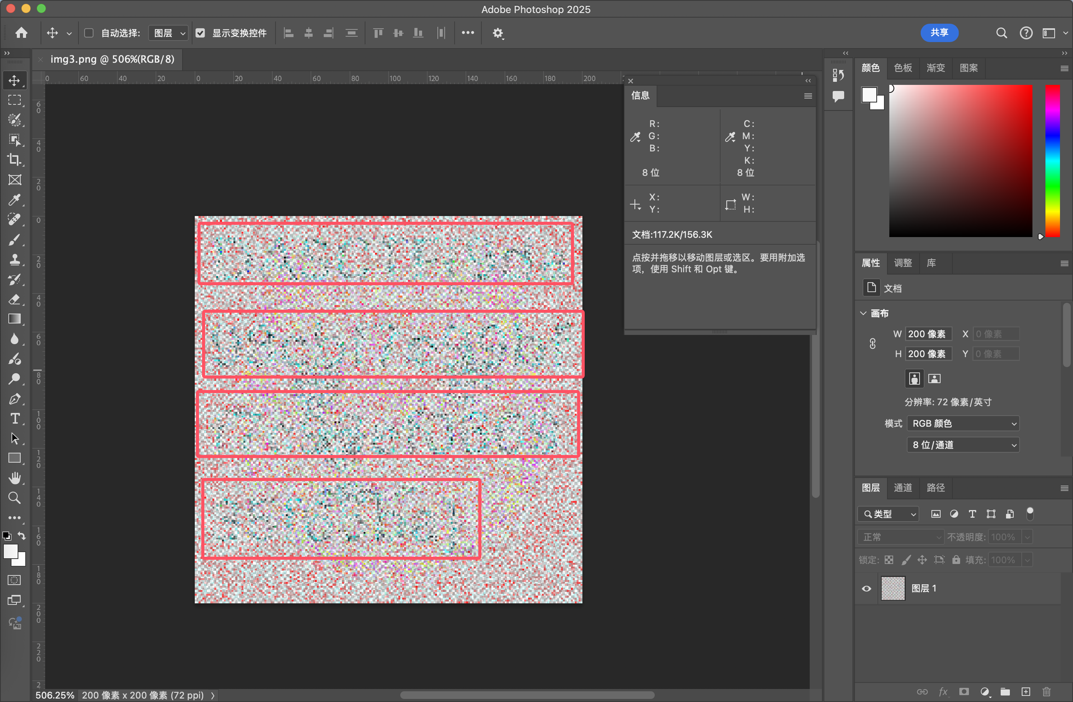Click the 图层 1 layer thumbnail

click(893, 588)
